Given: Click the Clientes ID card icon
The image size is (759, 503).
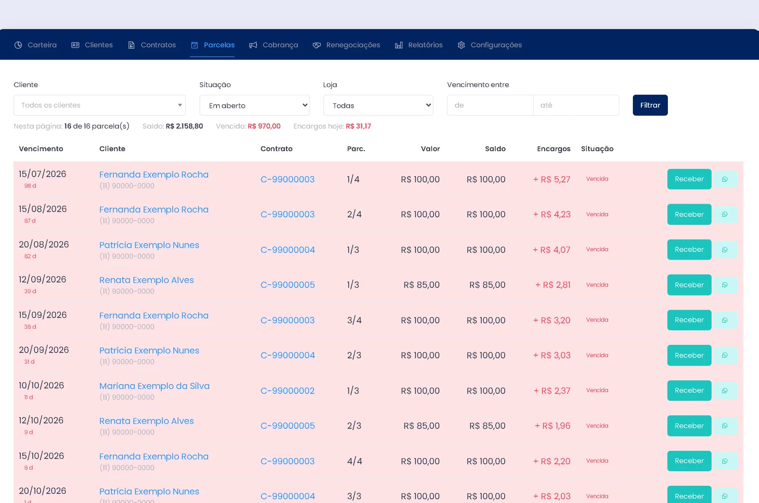Looking at the screenshot, I should tap(75, 45).
